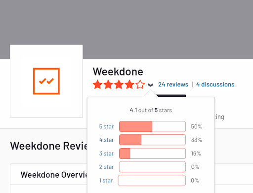
Task: Click the empty fifth rating star
Action: click(140, 84)
